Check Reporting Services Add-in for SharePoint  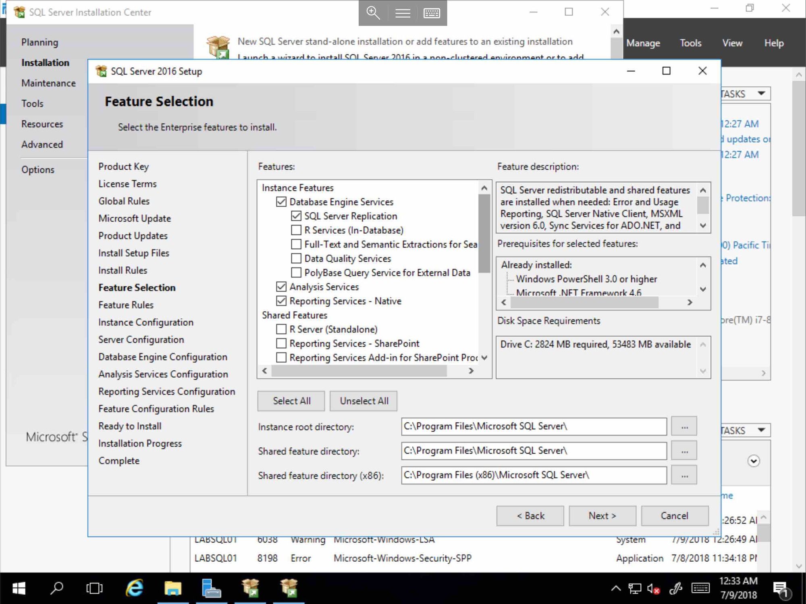[281, 357]
